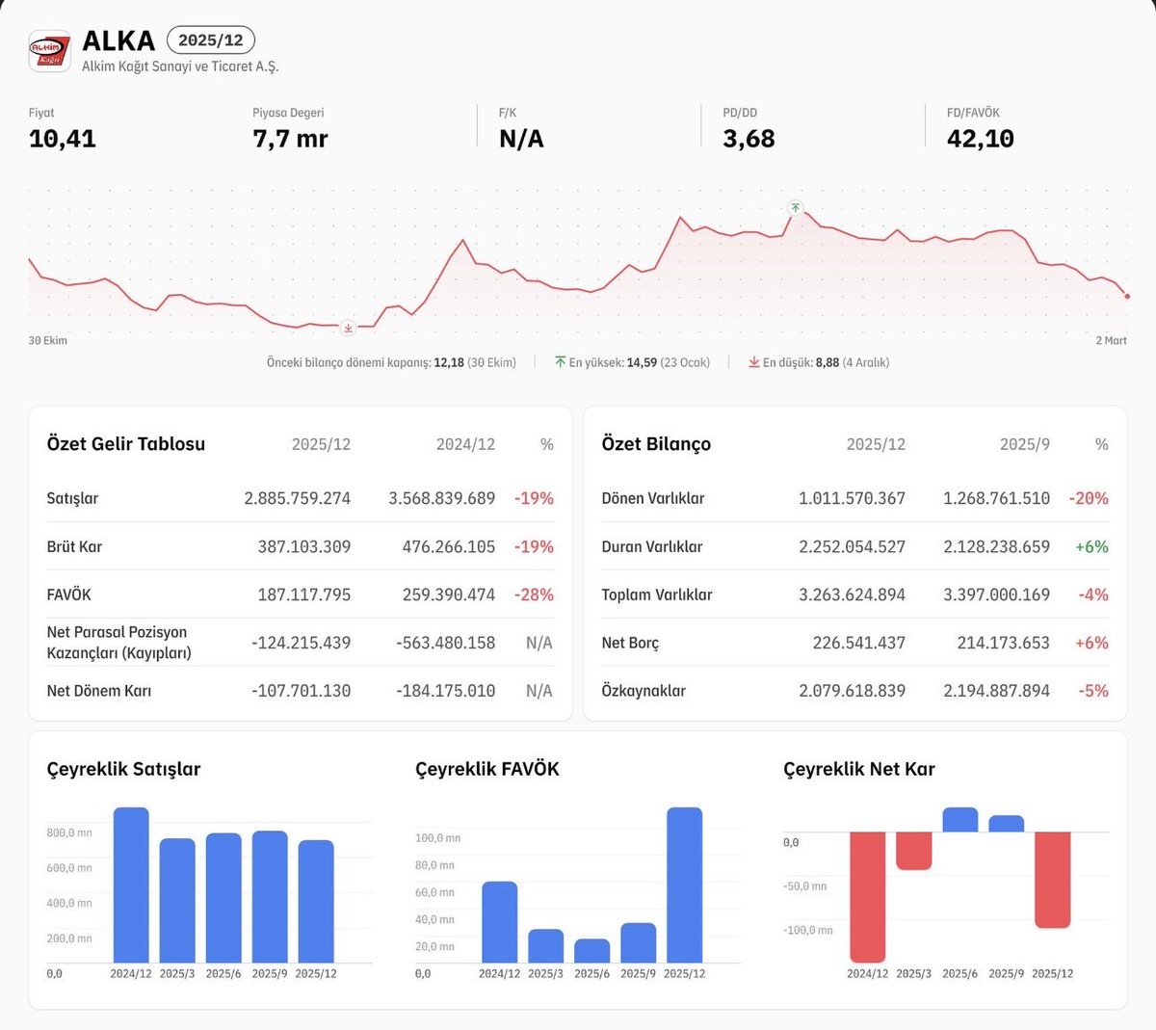The width and height of the screenshot is (1156, 1030).
Task: Click the FAVÖK value 259.390.474
Action: pos(449,594)
